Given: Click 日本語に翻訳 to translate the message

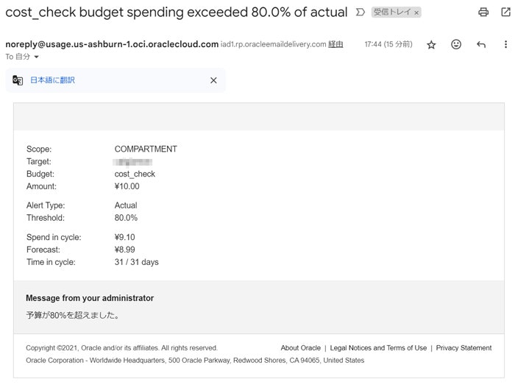Looking at the screenshot, I should pyautogui.click(x=52, y=80).
